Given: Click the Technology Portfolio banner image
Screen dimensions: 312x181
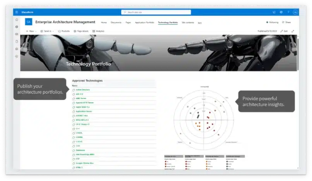Looking at the screenshot, I should tap(158, 53).
